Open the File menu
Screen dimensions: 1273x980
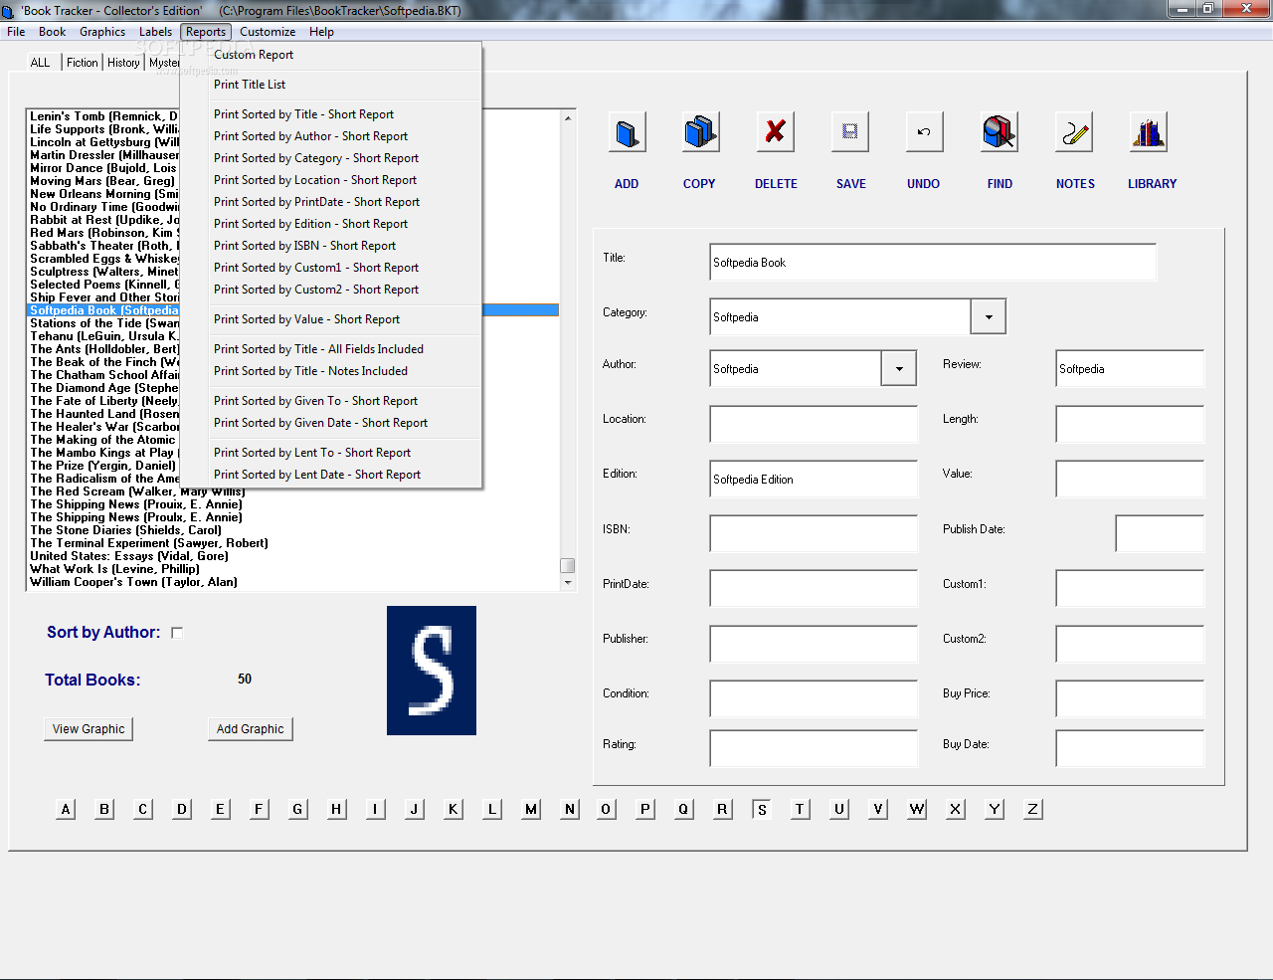16,32
